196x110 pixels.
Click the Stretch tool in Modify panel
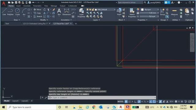pyautogui.click(x=38, y=16)
